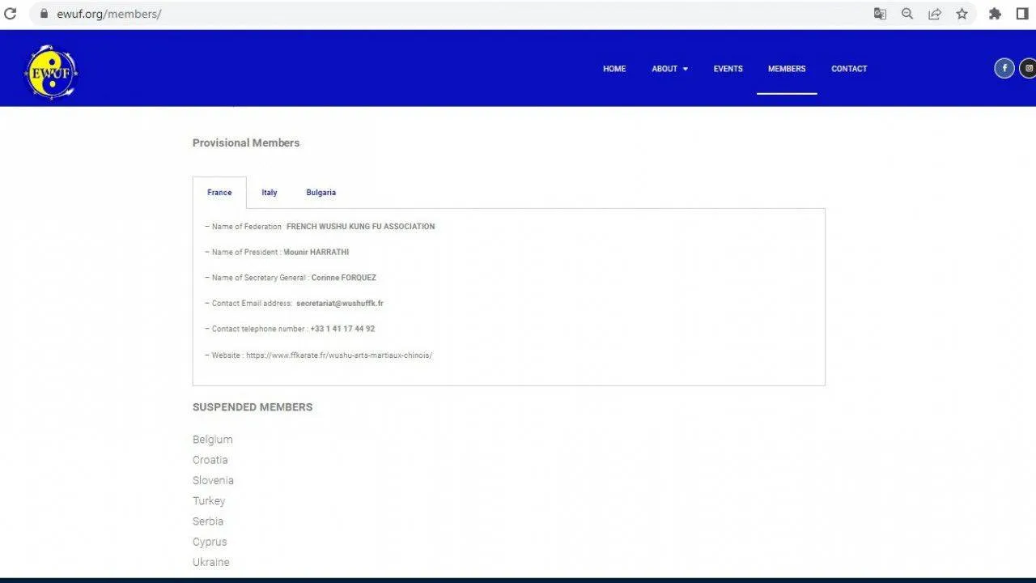
Task: Select the MEMBERS menu item
Action: (x=787, y=69)
